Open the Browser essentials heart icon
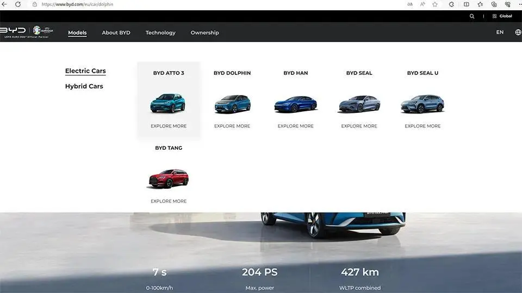Screen dimensions: 522x293 coord(508,4)
